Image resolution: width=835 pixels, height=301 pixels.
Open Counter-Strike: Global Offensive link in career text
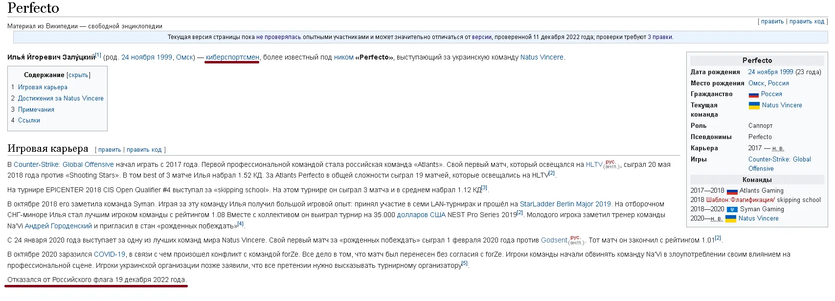coord(64,165)
